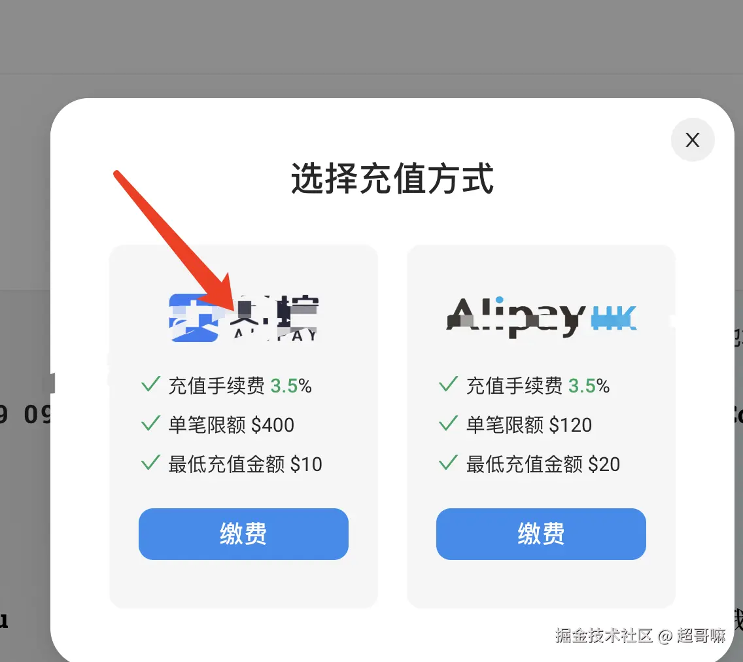The width and height of the screenshot is (743, 662).
Task: Click the ALIPAY wordmark beside the blue logo
Action: [x=274, y=317]
